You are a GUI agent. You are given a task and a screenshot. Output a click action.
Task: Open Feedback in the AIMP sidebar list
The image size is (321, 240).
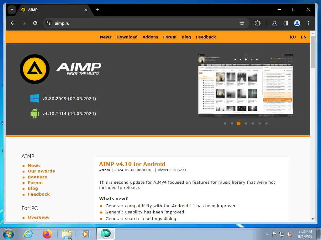(39, 194)
